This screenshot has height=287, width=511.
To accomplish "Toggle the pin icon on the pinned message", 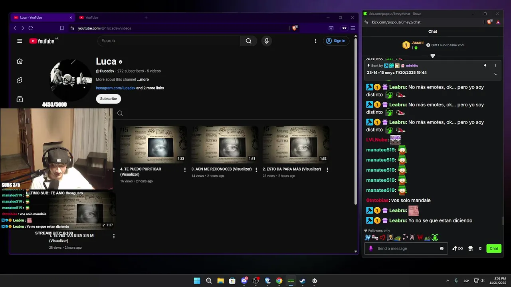I will coord(485,66).
